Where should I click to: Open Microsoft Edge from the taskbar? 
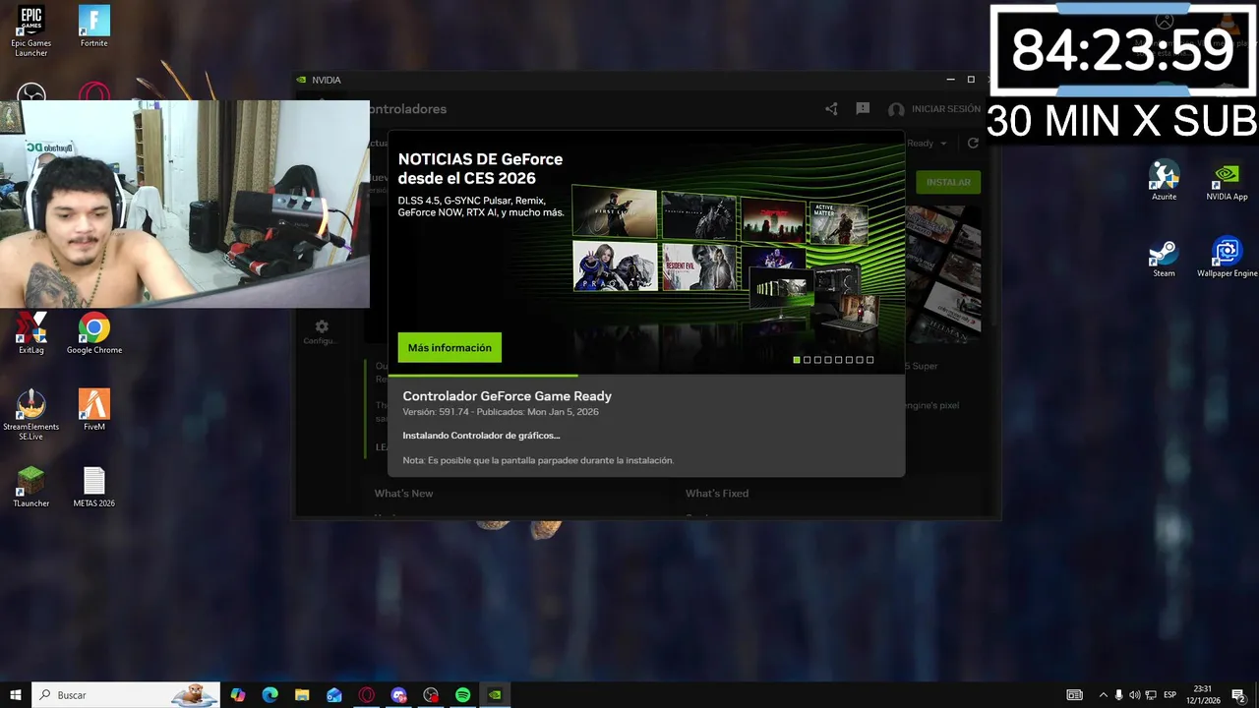coord(270,695)
